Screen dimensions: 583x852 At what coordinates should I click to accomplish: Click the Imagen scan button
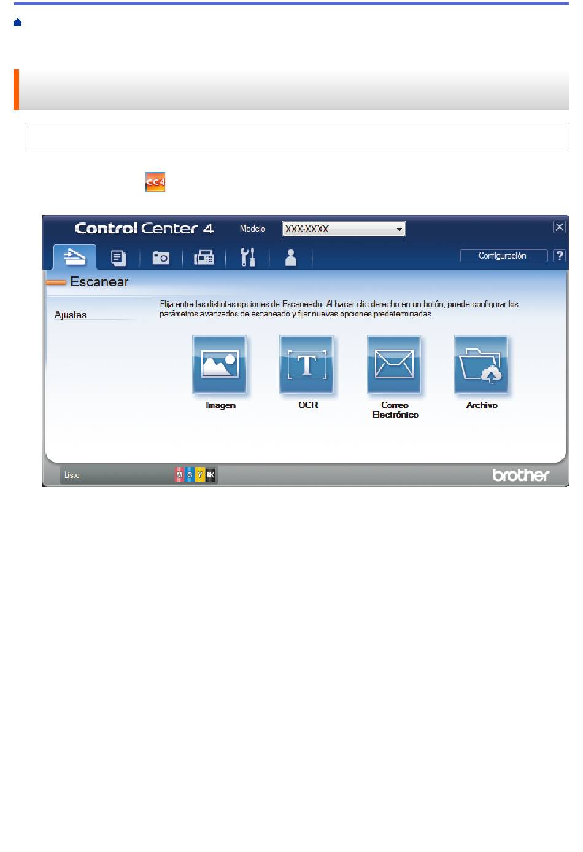220,364
